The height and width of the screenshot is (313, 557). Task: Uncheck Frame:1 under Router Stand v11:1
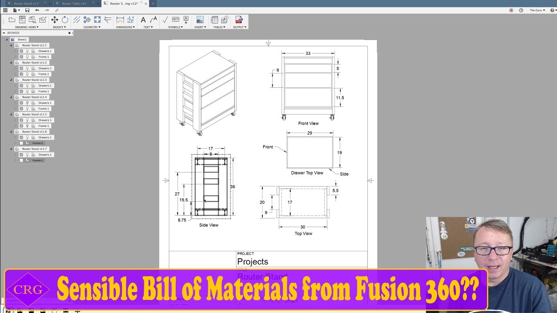(x=21, y=57)
